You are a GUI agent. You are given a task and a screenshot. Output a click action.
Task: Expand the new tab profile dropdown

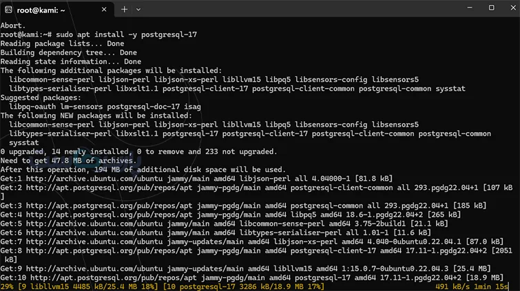point(138,10)
